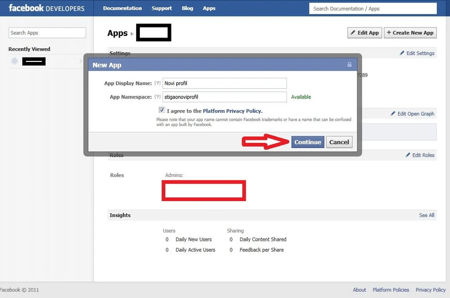Image resolution: width=450 pixels, height=298 pixels.
Task: Focus the App Namespace text field
Action: tap(224, 97)
